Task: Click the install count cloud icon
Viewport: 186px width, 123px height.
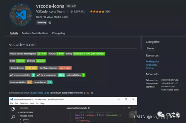Action: click(71, 11)
